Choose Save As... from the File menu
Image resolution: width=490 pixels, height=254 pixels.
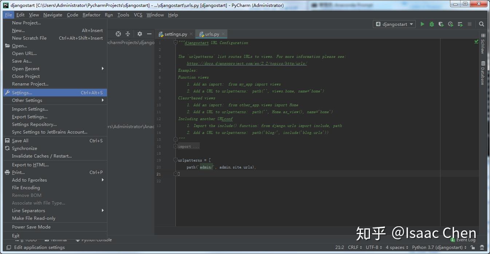pyautogui.click(x=55, y=61)
